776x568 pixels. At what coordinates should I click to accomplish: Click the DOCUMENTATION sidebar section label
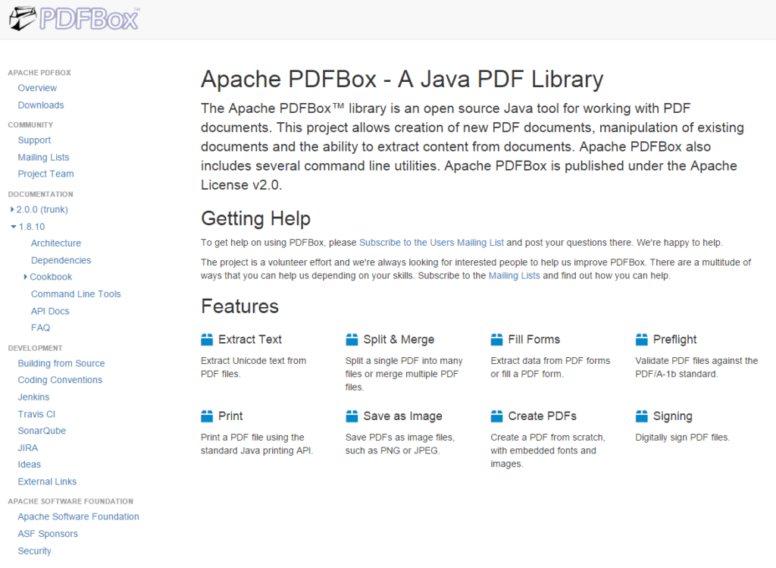point(41,195)
